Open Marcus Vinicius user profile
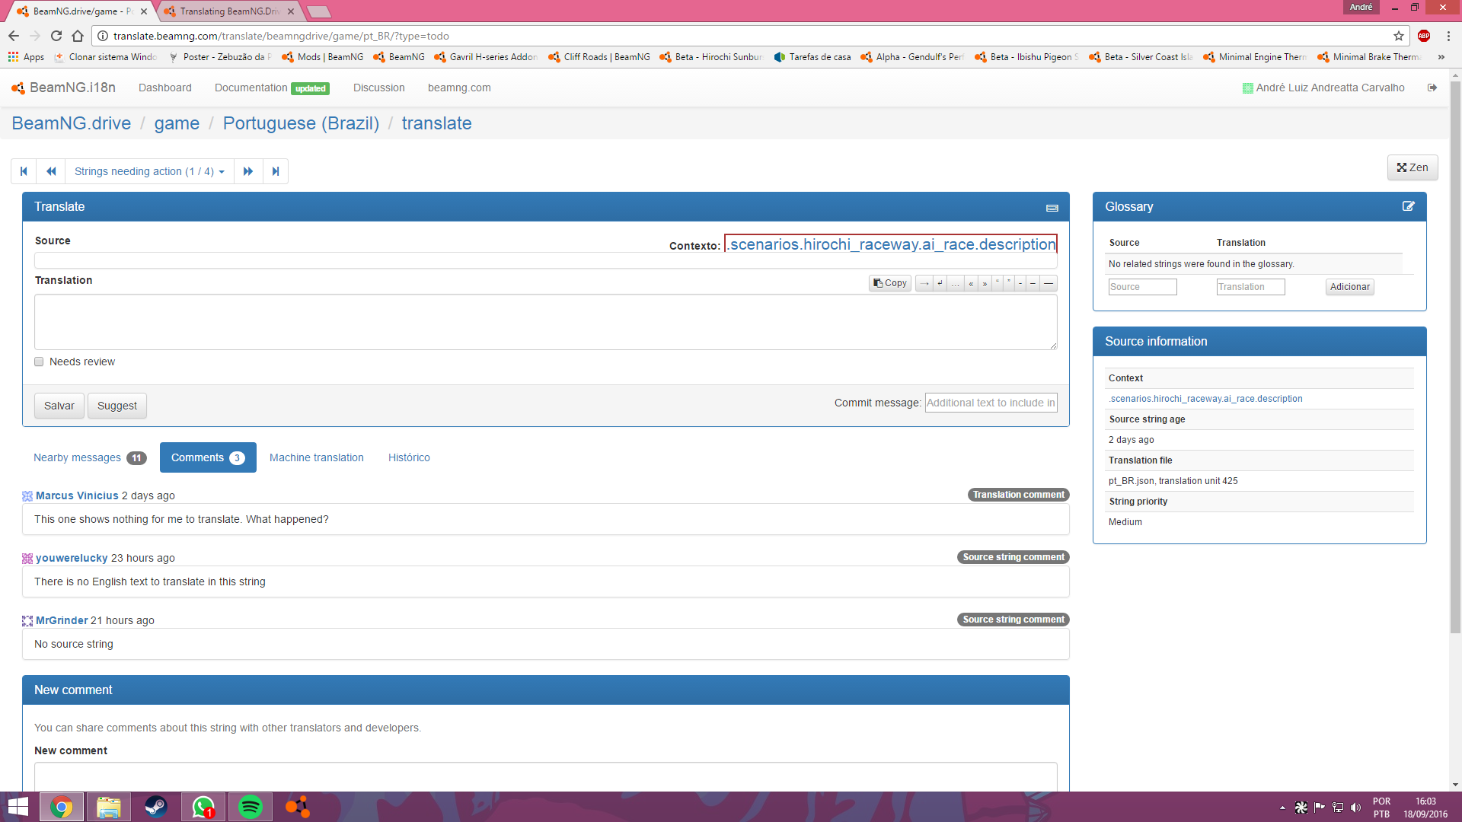Screen dimensions: 1462x822 (77, 495)
